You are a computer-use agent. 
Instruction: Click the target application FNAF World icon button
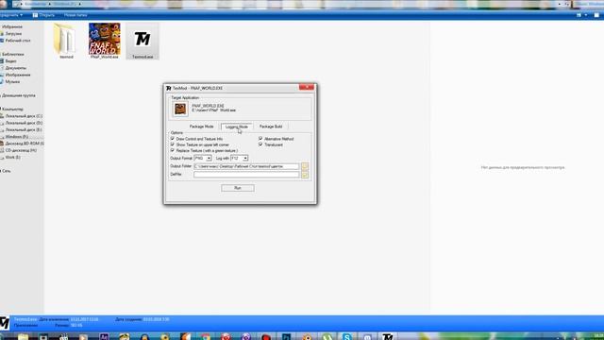pyautogui.click(x=180, y=109)
